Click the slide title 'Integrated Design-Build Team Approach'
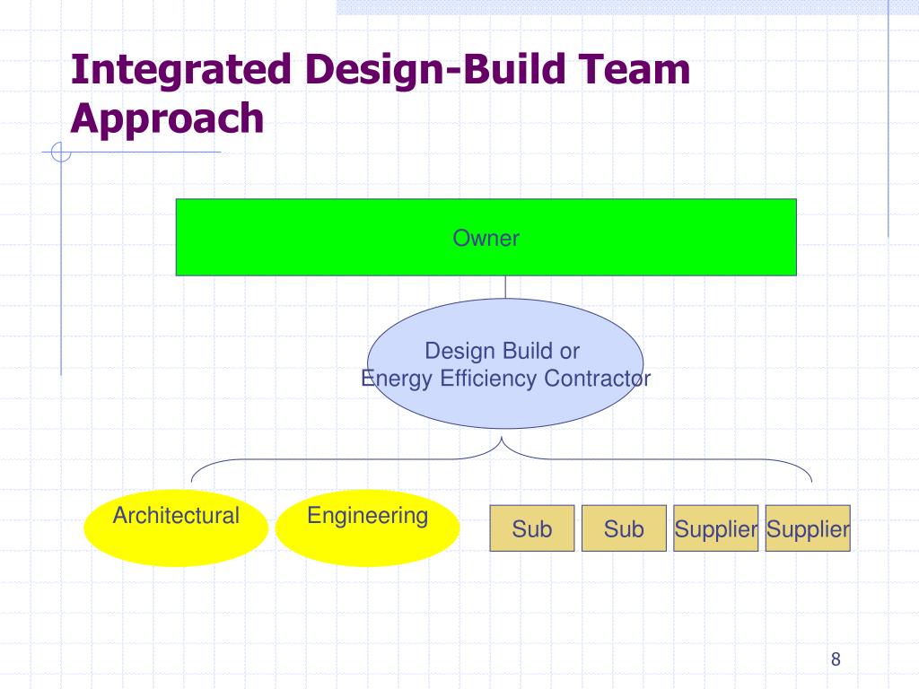This screenshot has width=919, height=689. pos(380,93)
